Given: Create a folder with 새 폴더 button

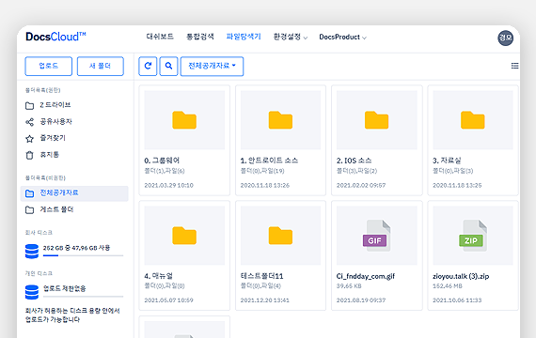Looking at the screenshot, I should (x=101, y=66).
